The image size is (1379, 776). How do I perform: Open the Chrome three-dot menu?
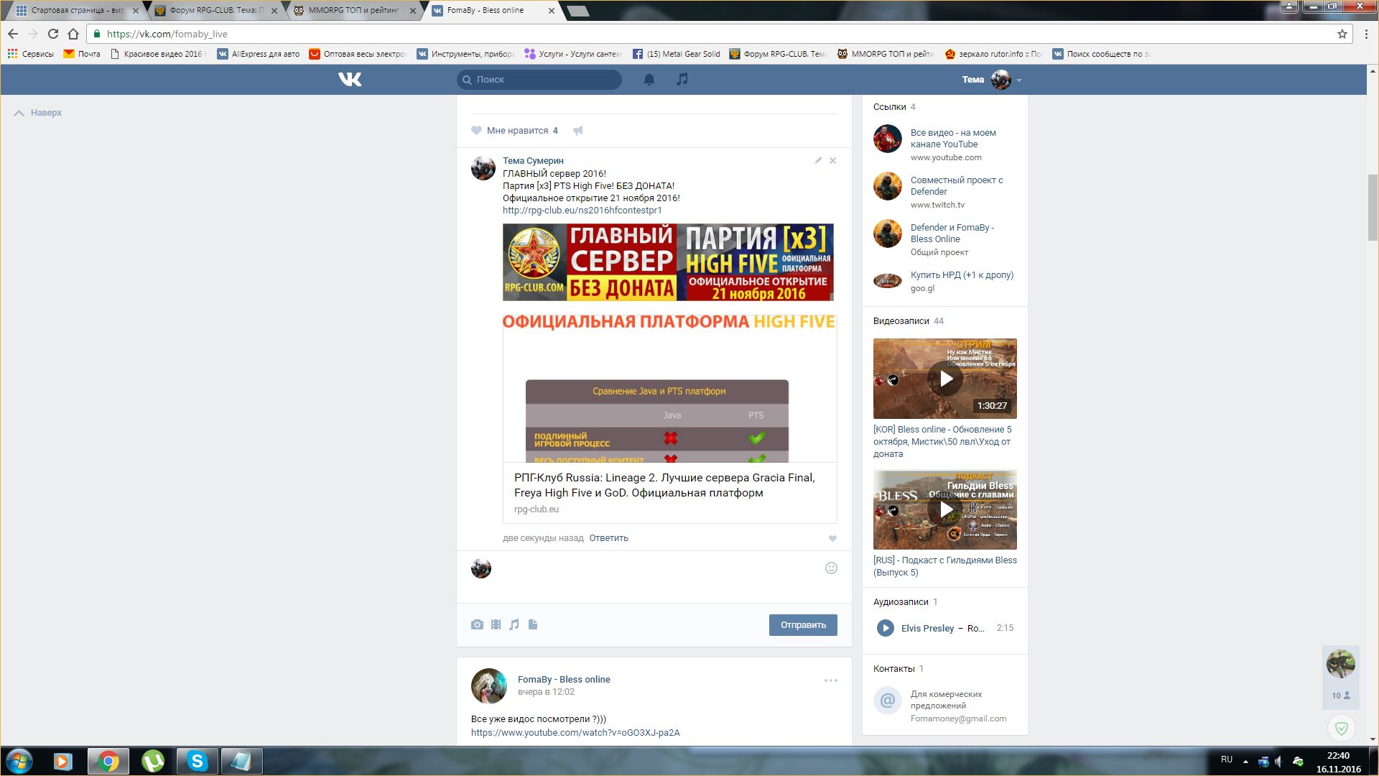[1366, 34]
